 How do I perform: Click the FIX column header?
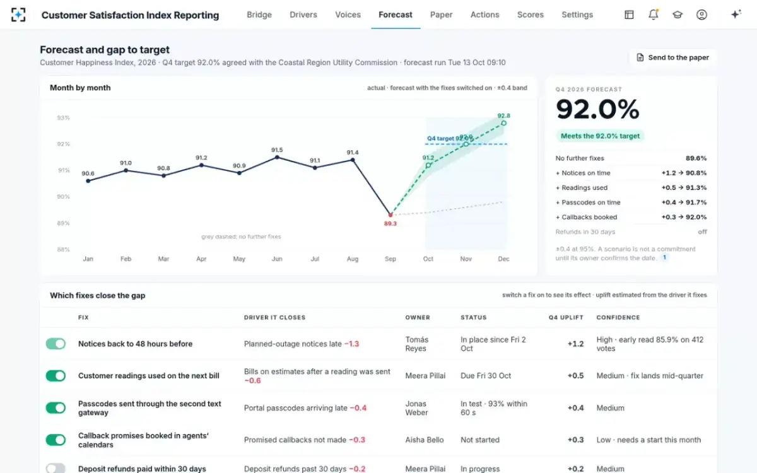[x=83, y=318]
